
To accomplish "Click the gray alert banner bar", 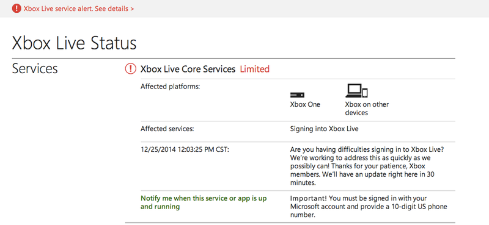I will click(244, 9).
